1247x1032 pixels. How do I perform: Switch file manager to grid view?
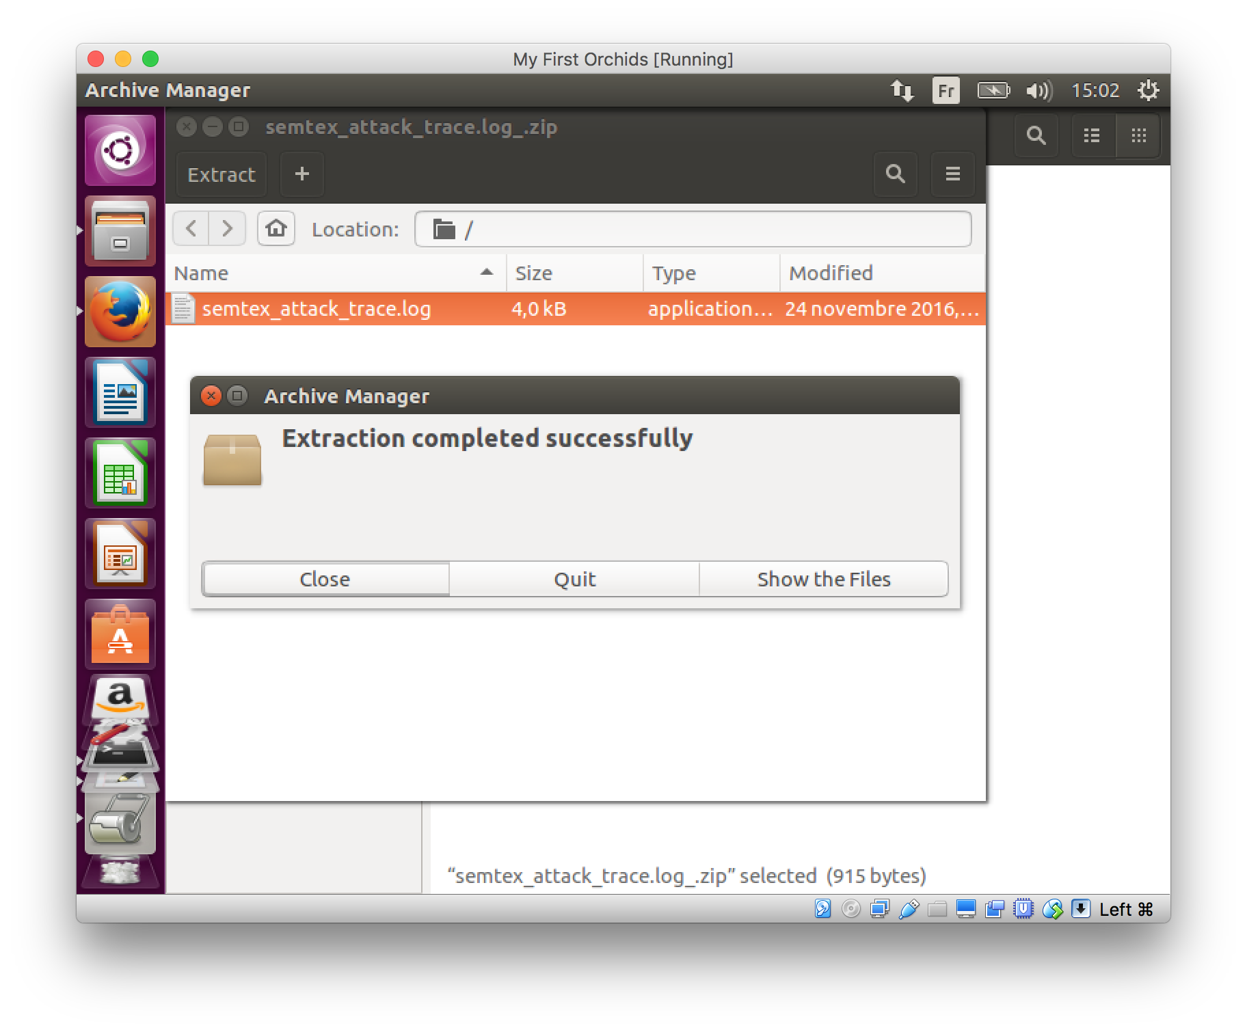coord(1138,135)
